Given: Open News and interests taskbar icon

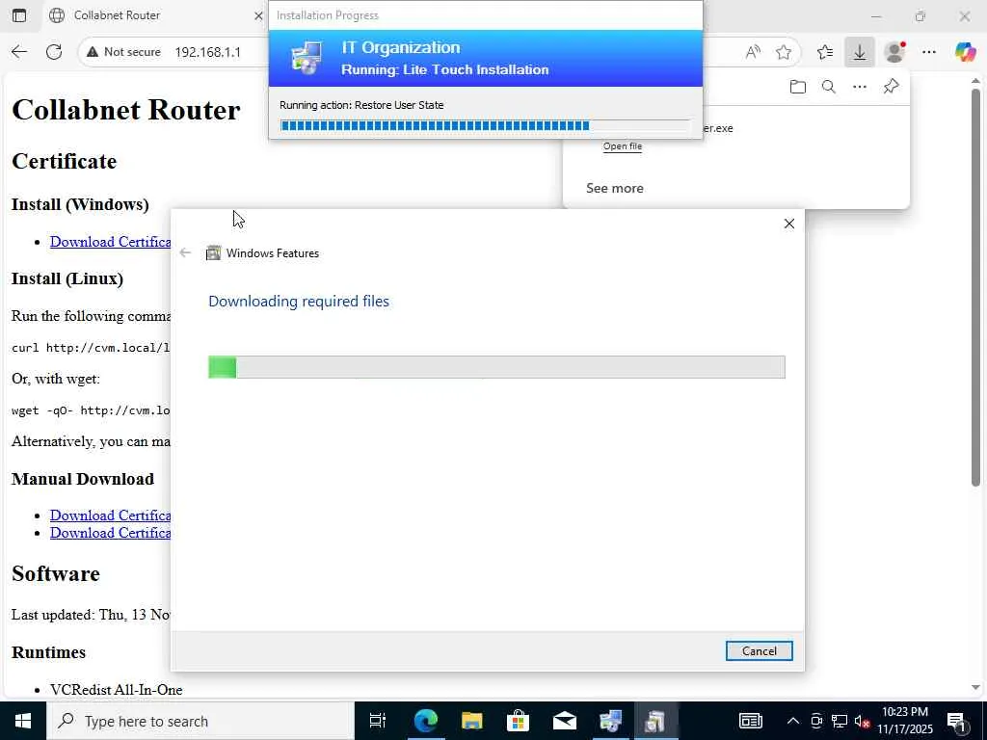Looking at the screenshot, I should [750, 721].
